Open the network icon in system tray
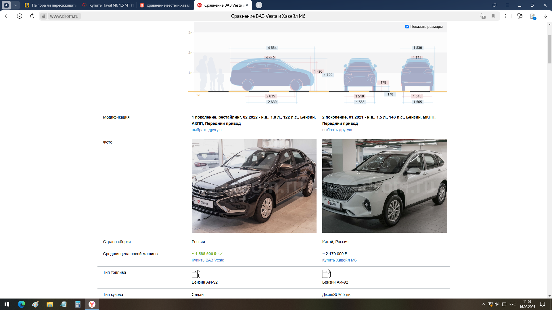The image size is (552, 310). pyautogui.click(x=504, y=304)
